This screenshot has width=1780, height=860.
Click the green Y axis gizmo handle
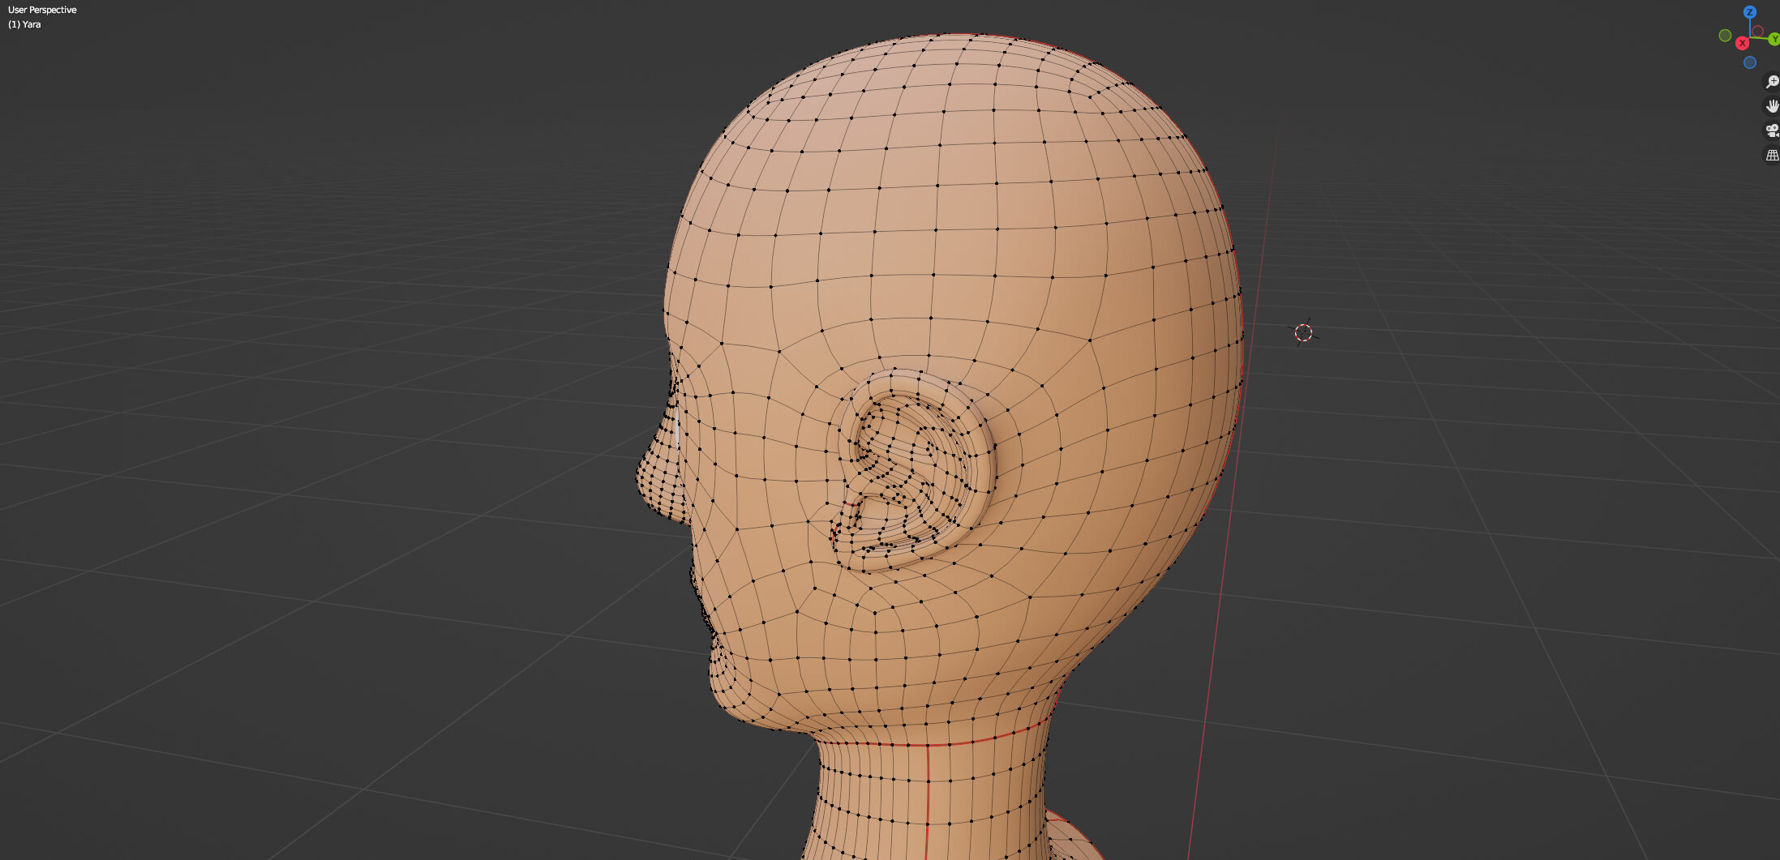[1774, 39]
